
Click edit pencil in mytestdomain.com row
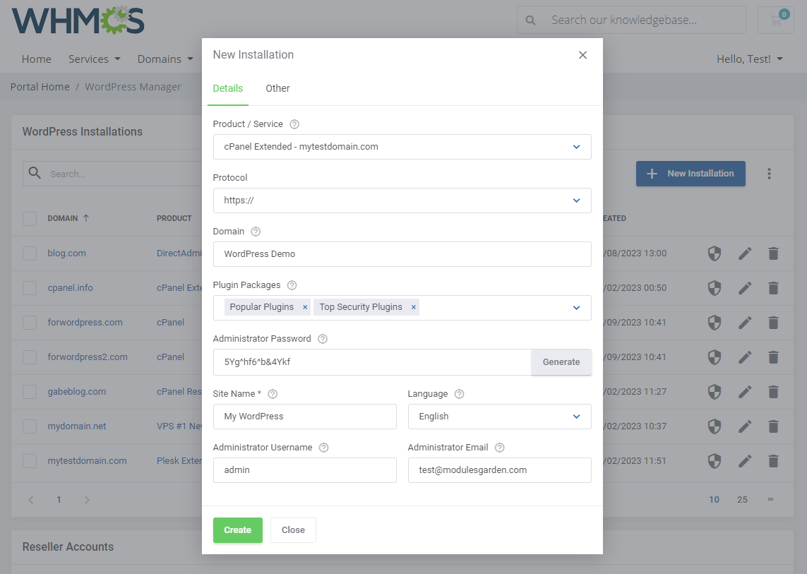745,461
